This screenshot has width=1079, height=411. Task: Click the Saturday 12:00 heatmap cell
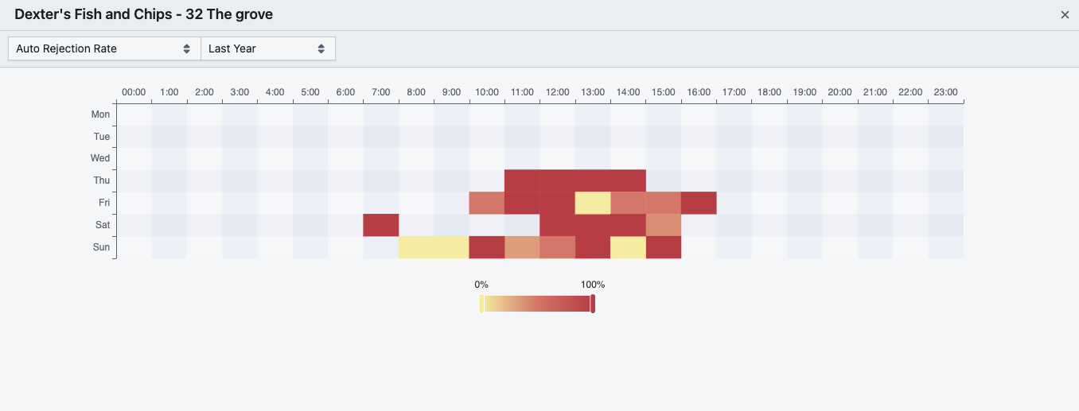pos(557,225)
